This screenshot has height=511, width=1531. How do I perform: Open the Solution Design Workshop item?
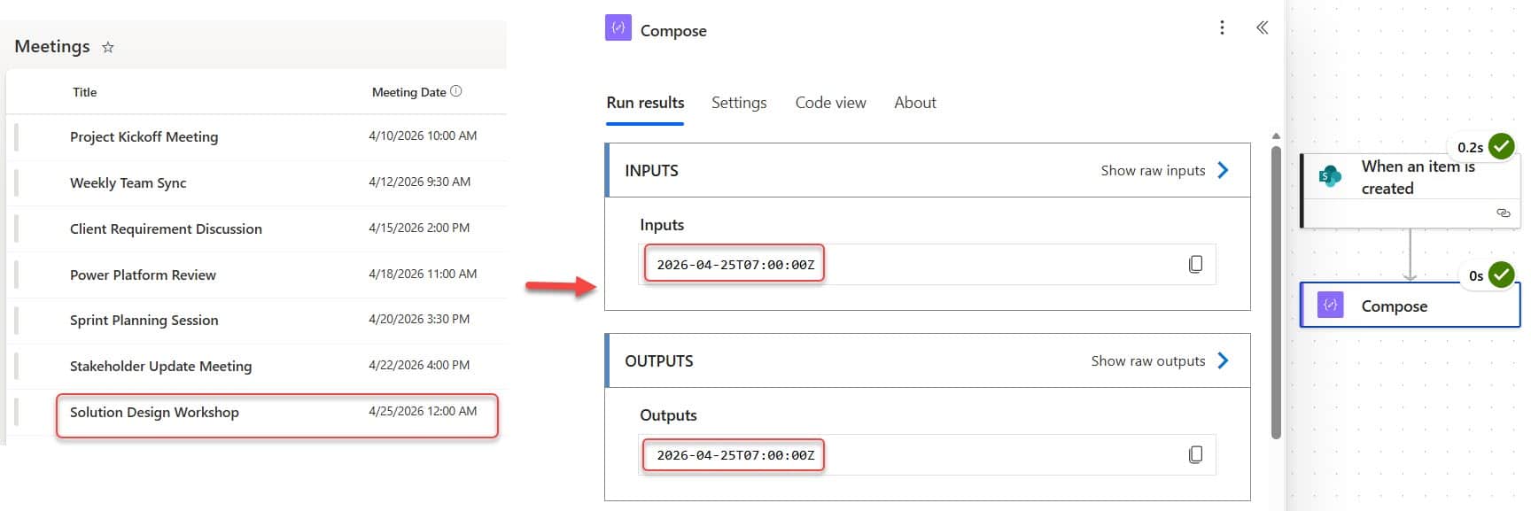coord(154,412)
